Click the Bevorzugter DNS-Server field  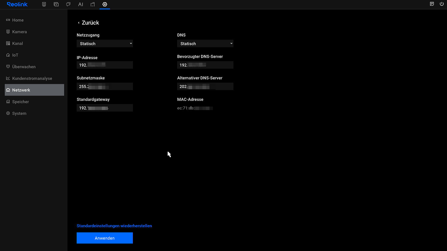tap(205, 65)
